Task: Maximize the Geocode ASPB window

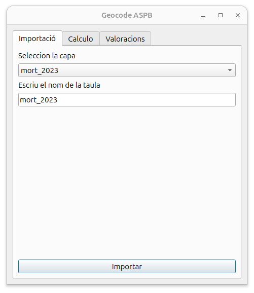Action: tap(221, 15)
